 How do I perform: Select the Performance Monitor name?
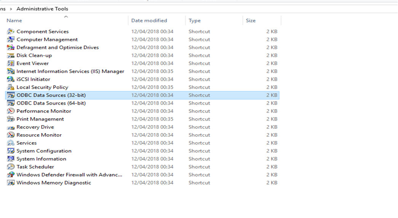pyautogui.click(x=44, y=111)
